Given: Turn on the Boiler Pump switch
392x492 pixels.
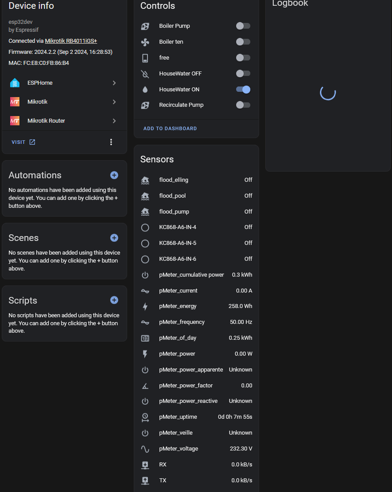Looking at the screenshot, I should (x=243, y=26).
